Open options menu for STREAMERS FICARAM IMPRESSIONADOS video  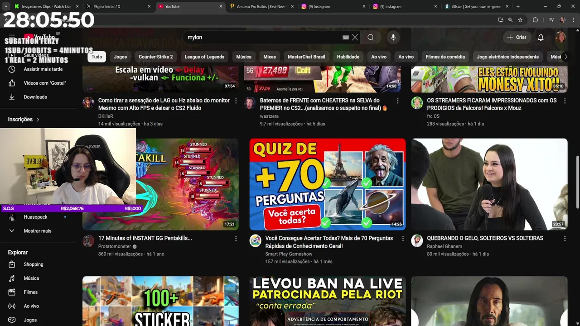tap(565, 101)
